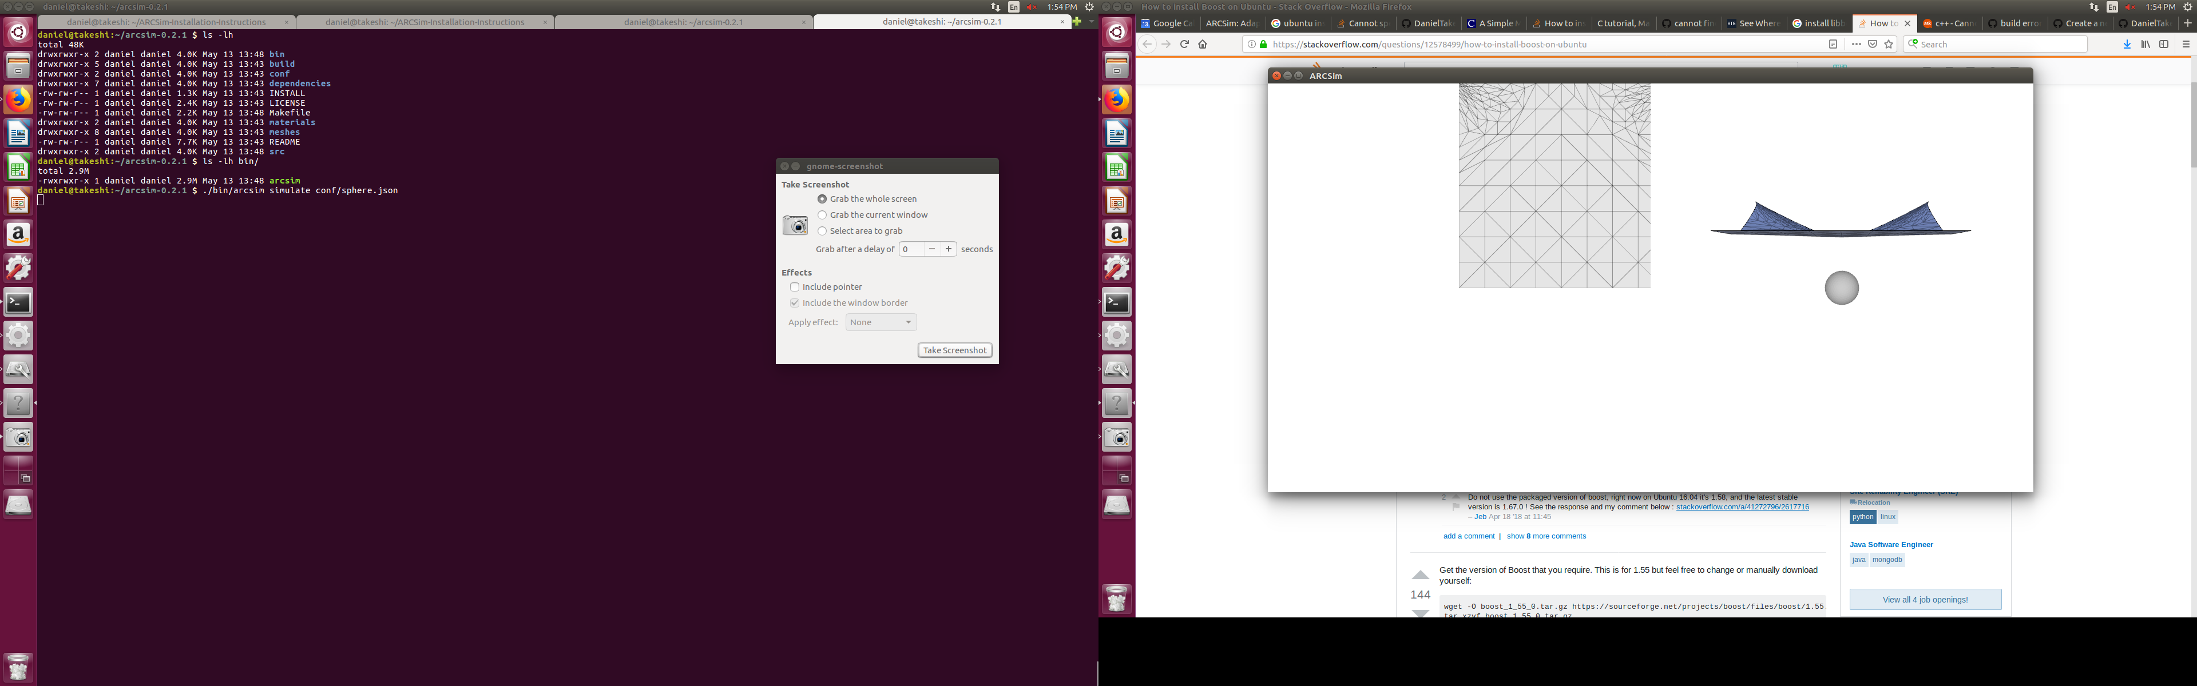2197x686 pixels.
Task: Open Firefox hamburger menu
Action: click(2185, 45)
